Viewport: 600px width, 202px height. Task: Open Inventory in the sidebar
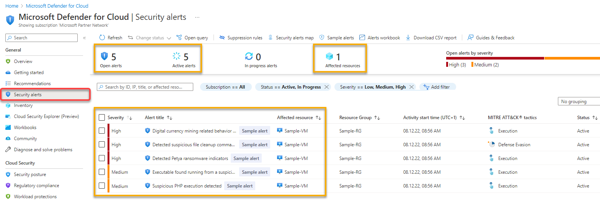point(23,105)
